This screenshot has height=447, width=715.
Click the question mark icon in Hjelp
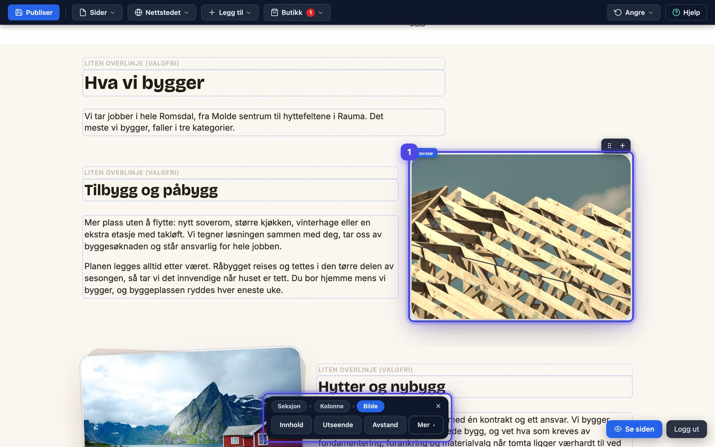click(x=676, y=13)
